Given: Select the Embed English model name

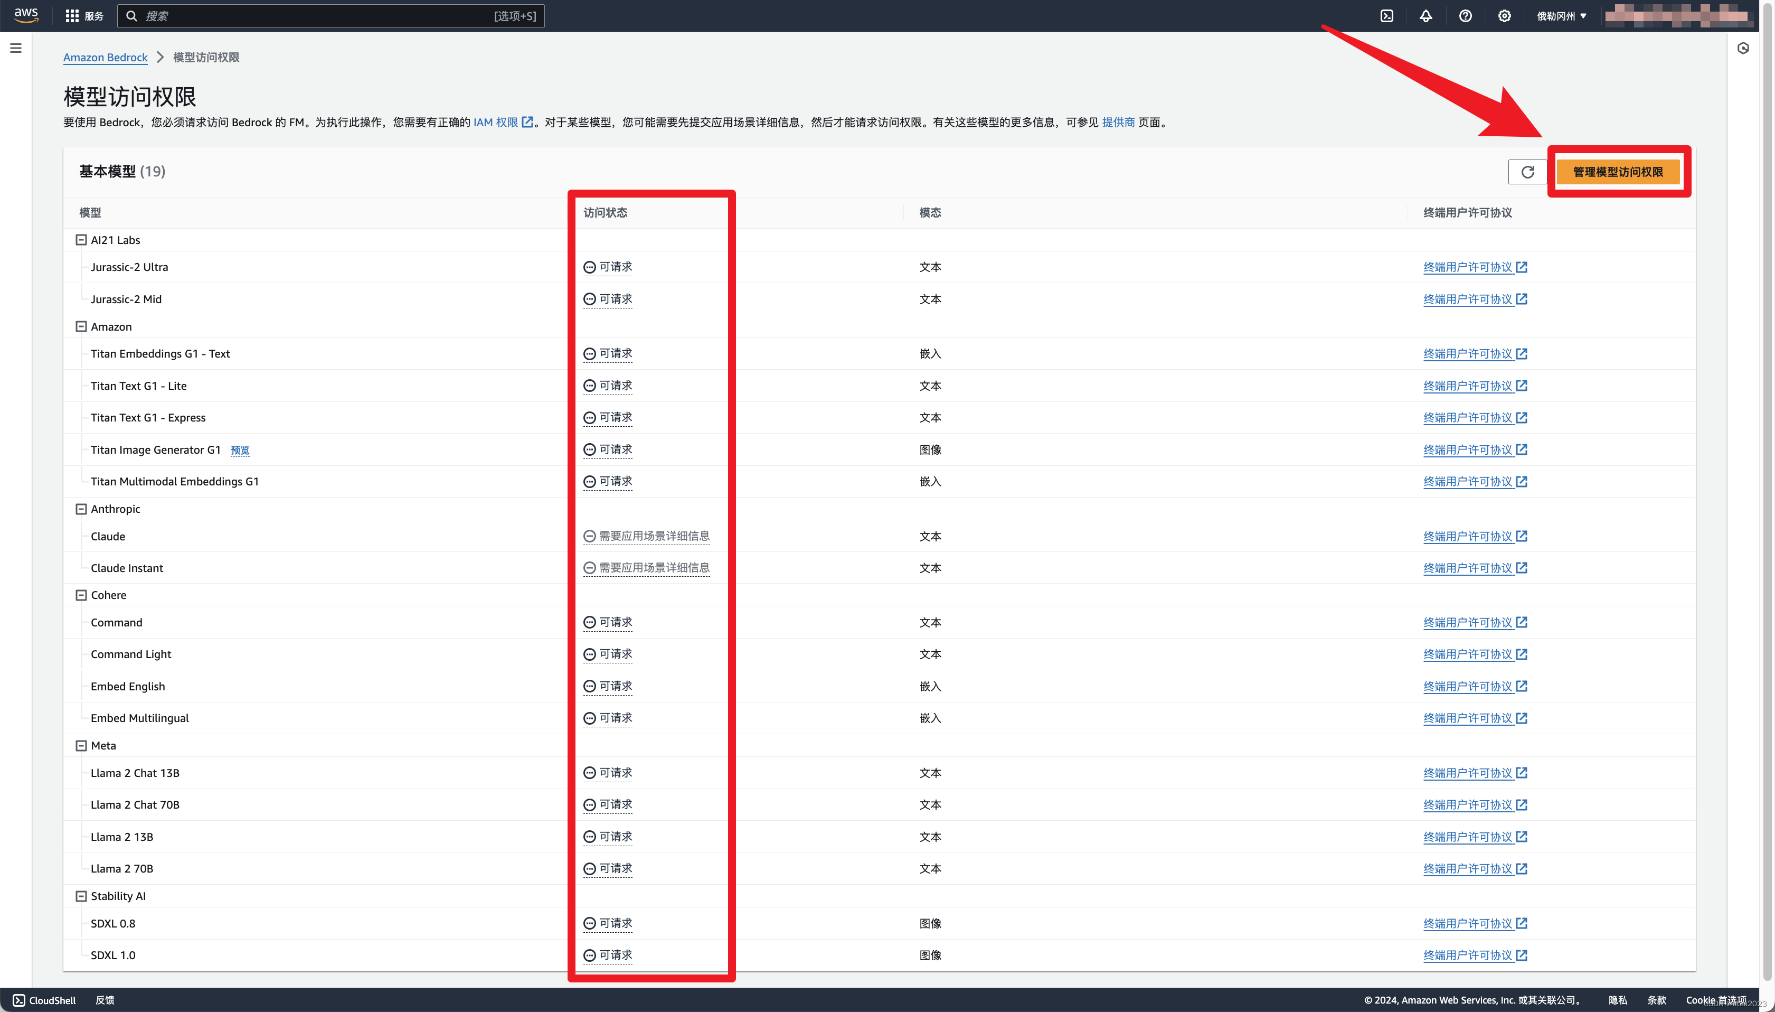Looking at the screenshot, I should tap(128, 686).
